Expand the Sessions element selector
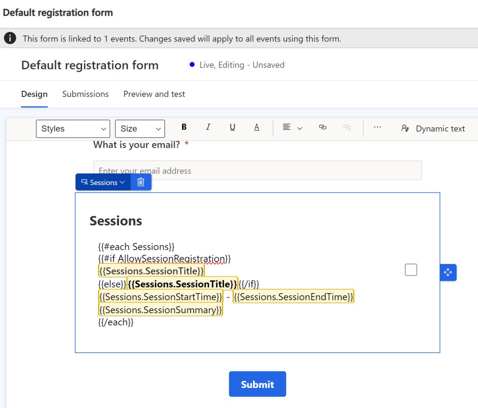478x408 pixels. 103,182
